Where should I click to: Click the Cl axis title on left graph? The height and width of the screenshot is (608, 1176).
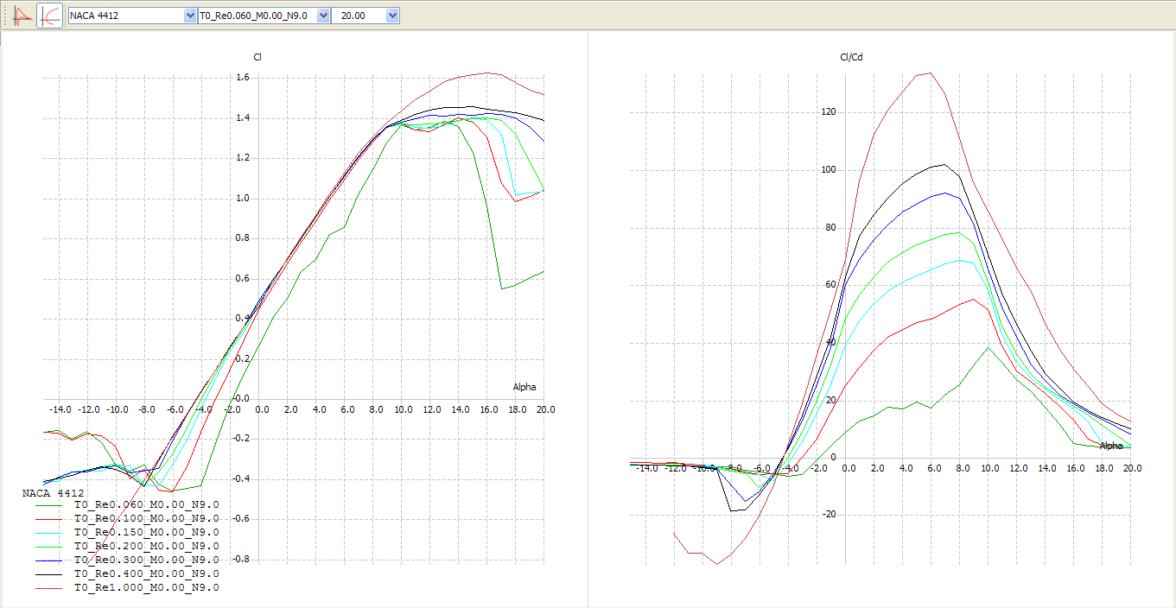pos(257,58)
